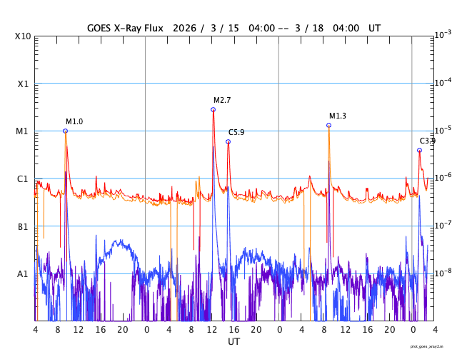Click the "M2.7" flare label text
The image size is (457, 357).
click(222, 100)
